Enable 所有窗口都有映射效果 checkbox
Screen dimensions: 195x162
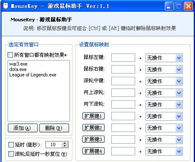[10, 55]
